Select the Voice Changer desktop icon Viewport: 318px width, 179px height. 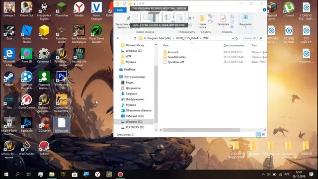(96, 11)
